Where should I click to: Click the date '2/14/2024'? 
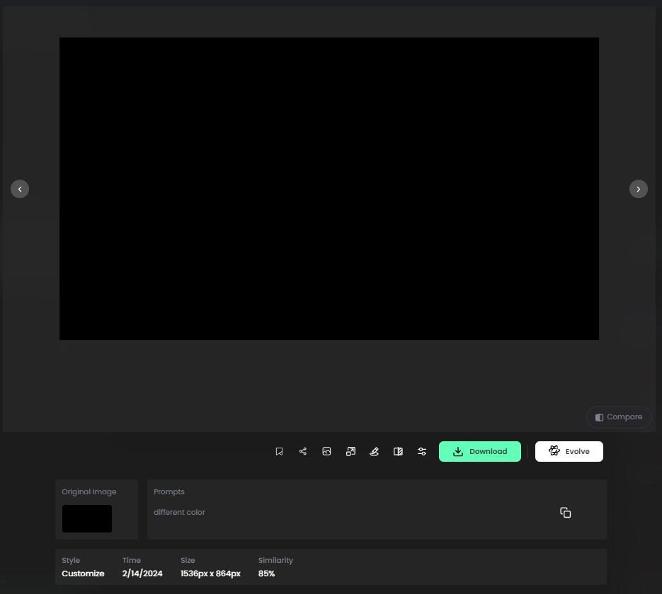[x=142, y=573]
